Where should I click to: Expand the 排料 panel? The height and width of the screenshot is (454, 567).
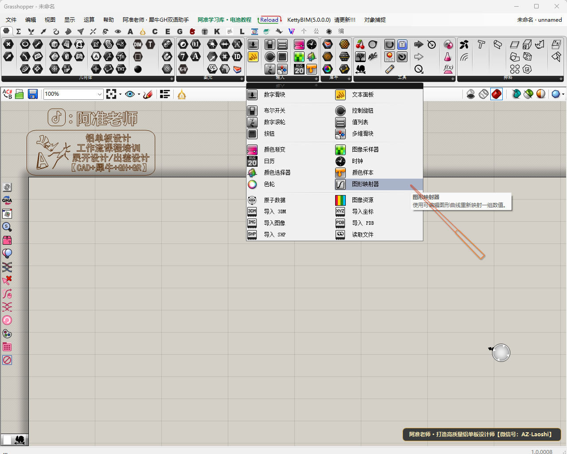point(561,79)
